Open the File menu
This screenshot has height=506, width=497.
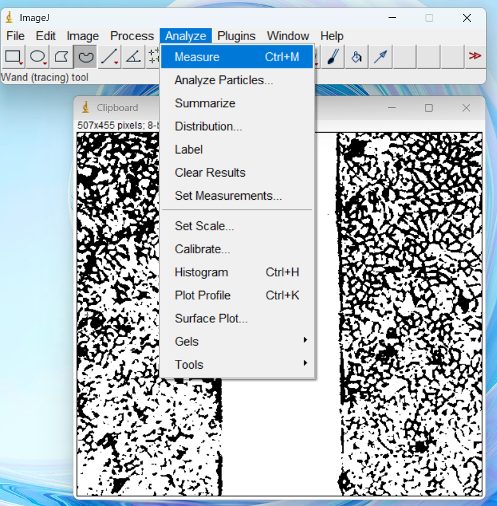tap(15, 36)
